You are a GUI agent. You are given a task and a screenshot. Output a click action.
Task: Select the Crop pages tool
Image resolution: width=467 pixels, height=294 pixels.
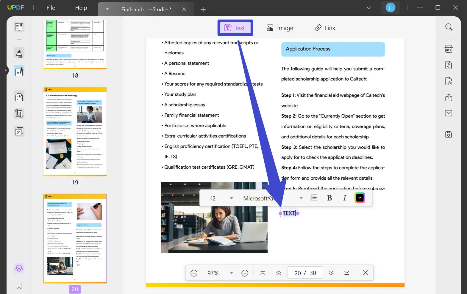[x=19, y=114]
